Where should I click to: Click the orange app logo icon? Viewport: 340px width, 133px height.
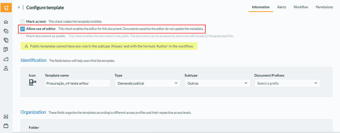coord(6,7)
